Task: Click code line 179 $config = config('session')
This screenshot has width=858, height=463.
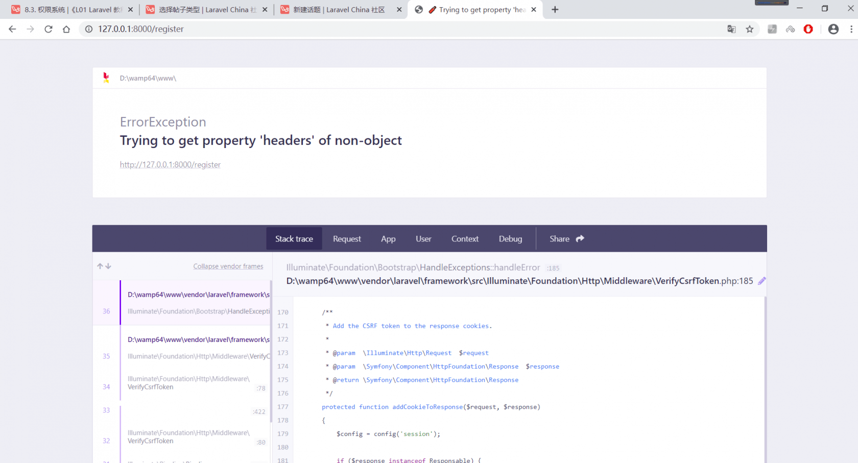Action: coord(388,434)
